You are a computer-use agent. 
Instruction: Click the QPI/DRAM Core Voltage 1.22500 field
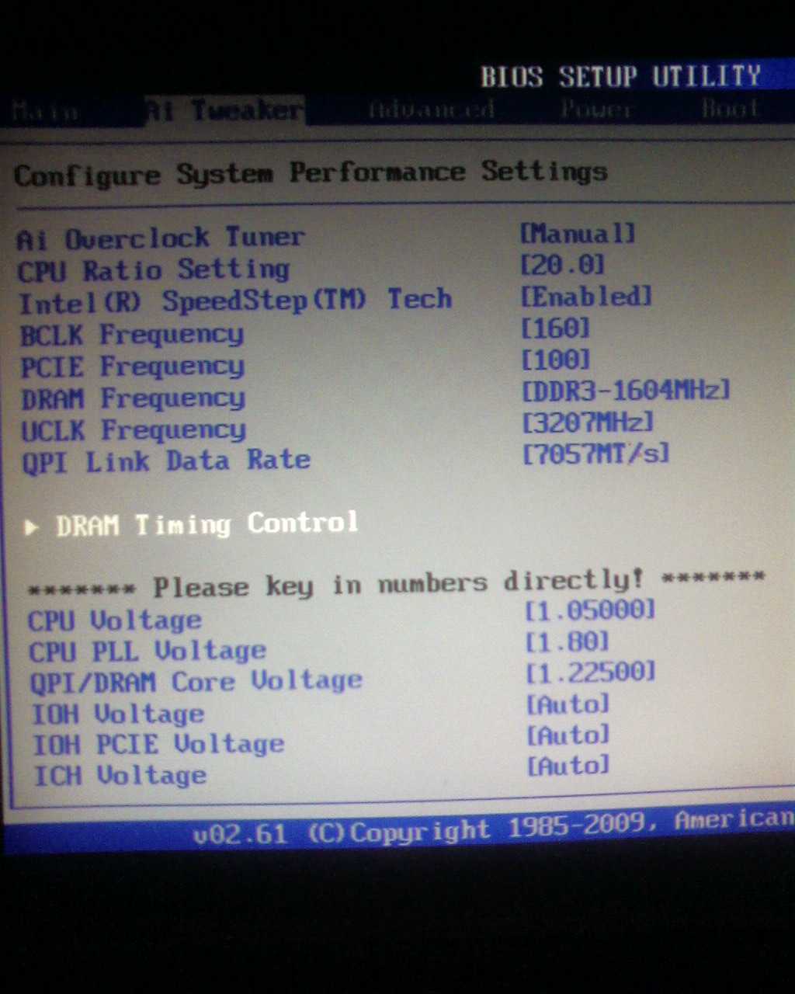click(x=591, y=672)
